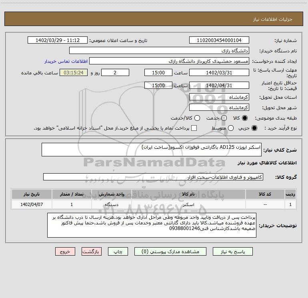Click the remaining time 03:15:24 field
Screen dimensions: 308x298
[x=74, y=72]
